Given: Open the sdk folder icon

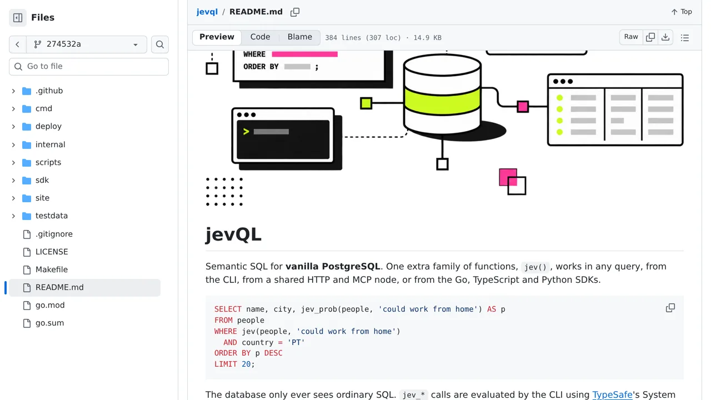Looking at the screenshot, I should (27, 181).
